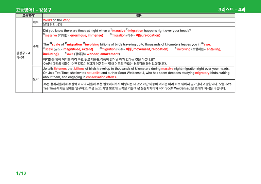Select the 내용 column header cell
Screen dimensions: 261x184
tap(139, 16)
